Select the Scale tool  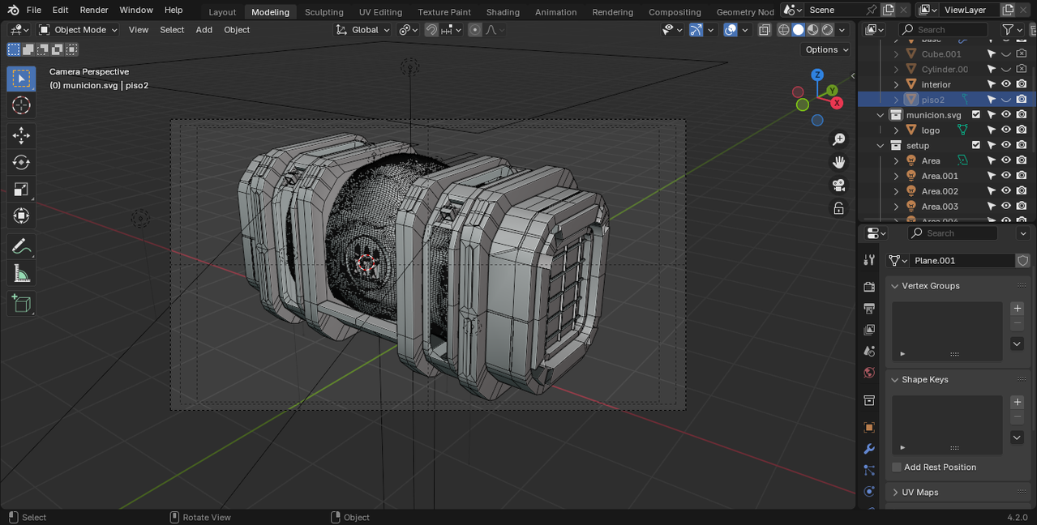[21, 190]
